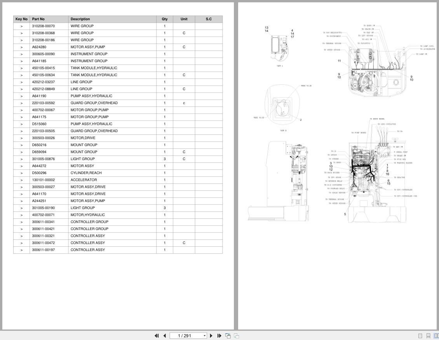439x340 pixels.
Task: Click the VIEW A diagram thumbnail
Action: (279, 48)
